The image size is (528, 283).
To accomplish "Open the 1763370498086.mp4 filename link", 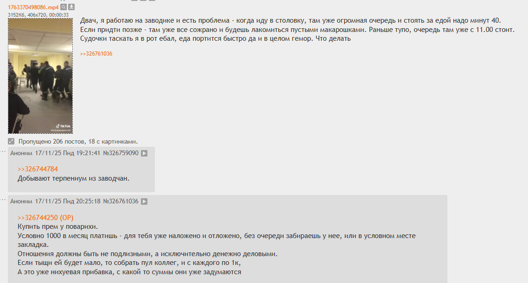I will (x=33, y=7).
